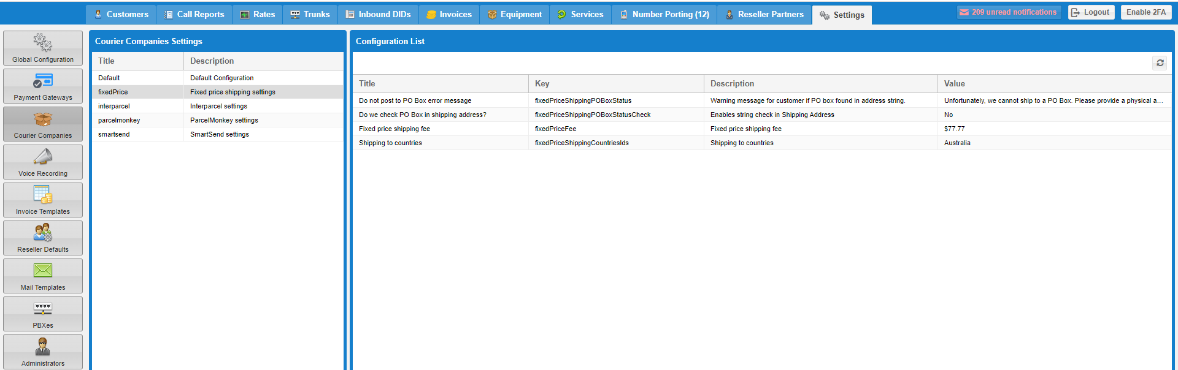Sort configuration list by Value column
This screenshot has width=1178, height=370.
point(1055,83)
